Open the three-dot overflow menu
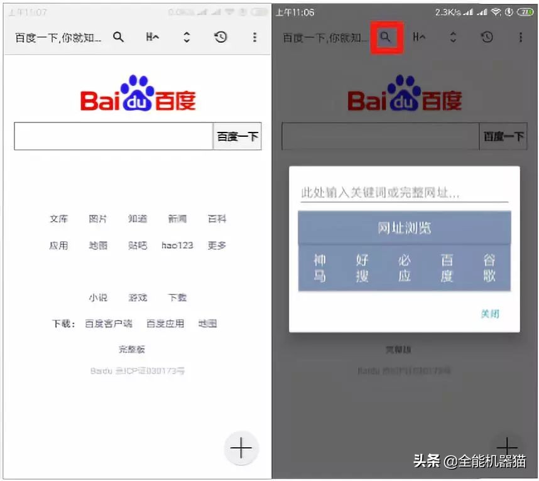 coord(254,38)
